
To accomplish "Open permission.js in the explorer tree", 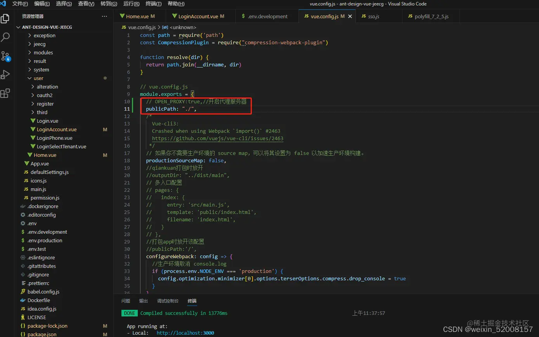I will pos(45,198).
